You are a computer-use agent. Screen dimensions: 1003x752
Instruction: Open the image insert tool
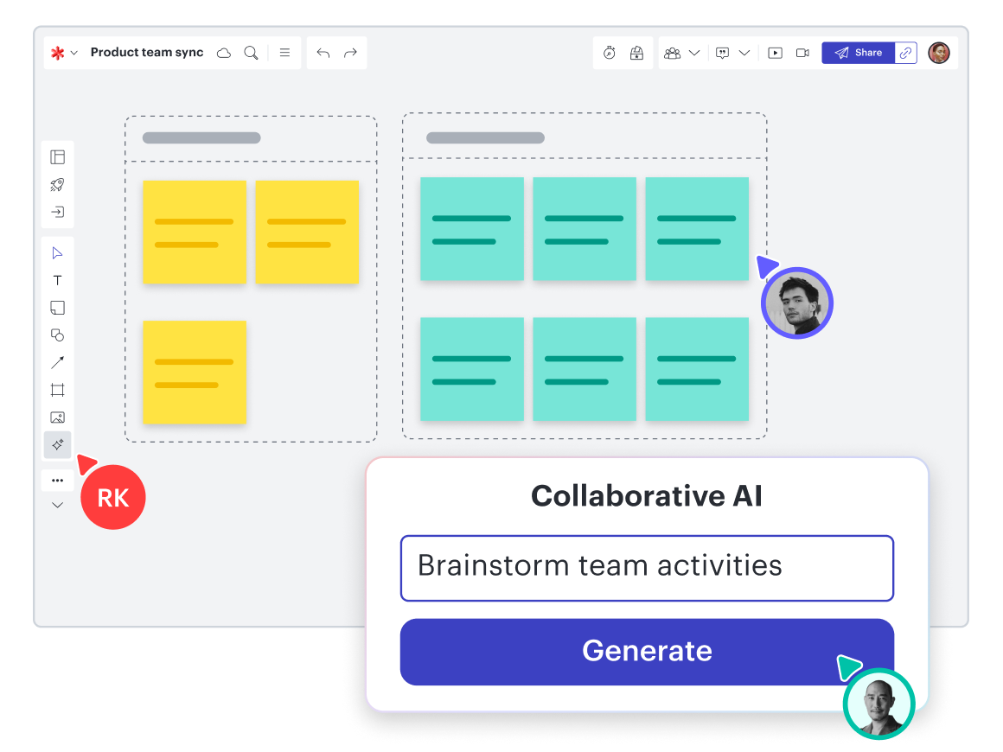pyautogui.click(x=57, y=417)
